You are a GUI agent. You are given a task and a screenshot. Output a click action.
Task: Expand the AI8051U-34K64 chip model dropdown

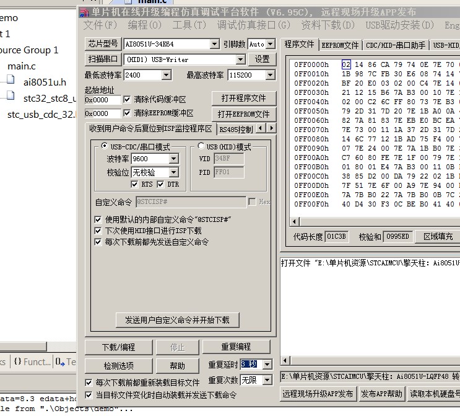215,45
